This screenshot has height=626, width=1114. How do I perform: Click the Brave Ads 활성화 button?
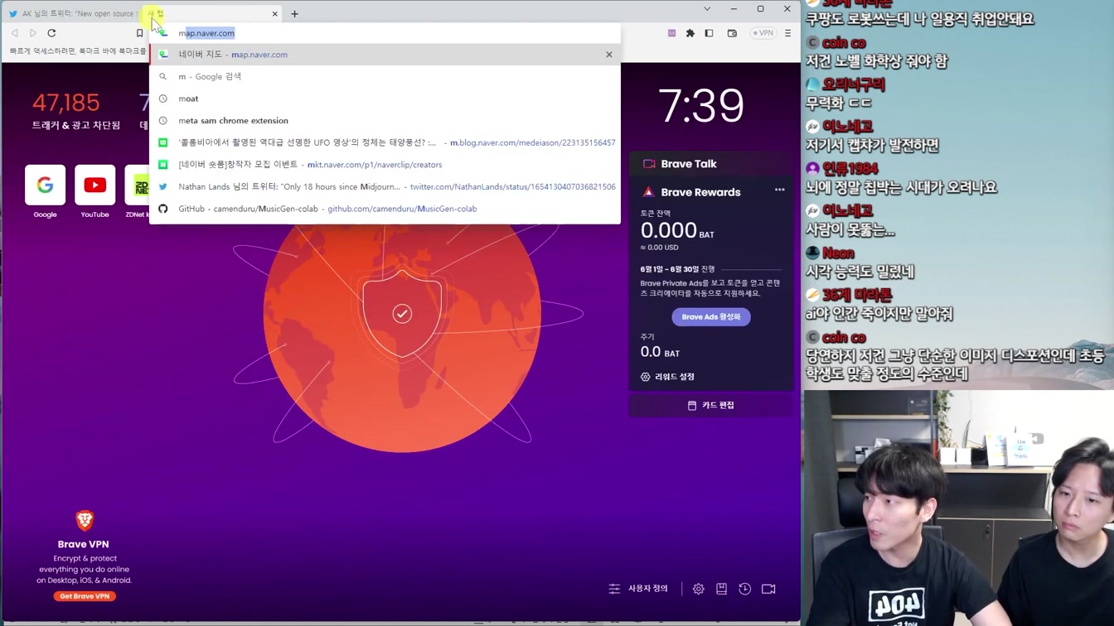click(x=711, y=317)
